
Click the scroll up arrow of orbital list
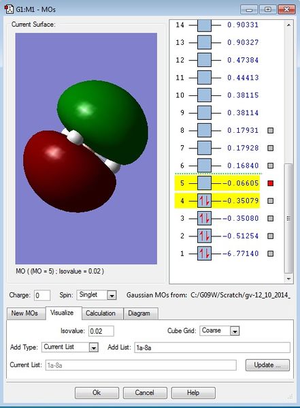pos(288,25)
